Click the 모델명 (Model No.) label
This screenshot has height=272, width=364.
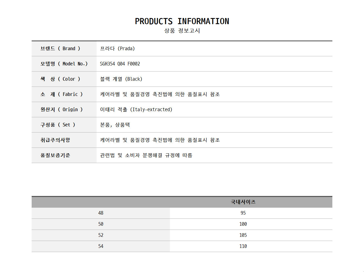(x=64, y=64)
